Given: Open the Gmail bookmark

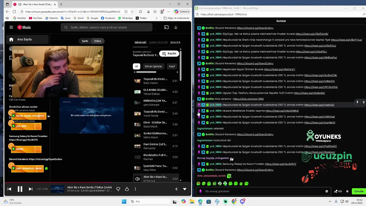Looking at the screenshot, I should pyautogui.click(x=78, y=18).
